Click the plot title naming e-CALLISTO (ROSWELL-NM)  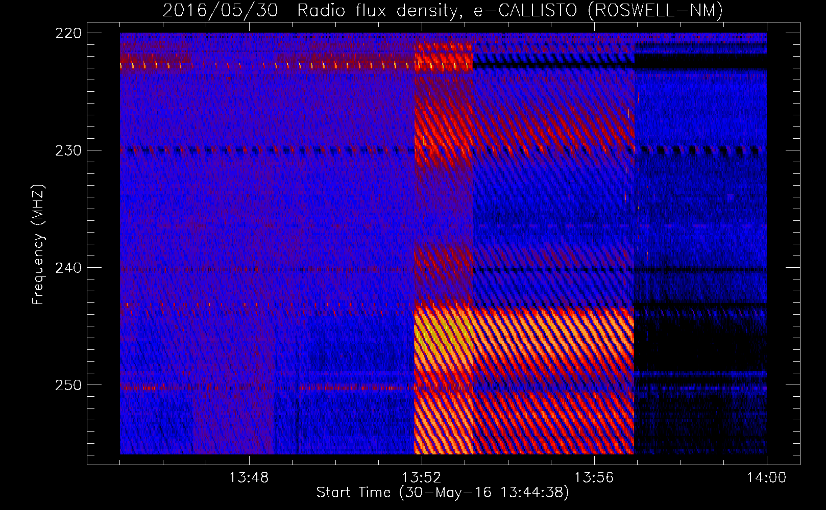443,10
